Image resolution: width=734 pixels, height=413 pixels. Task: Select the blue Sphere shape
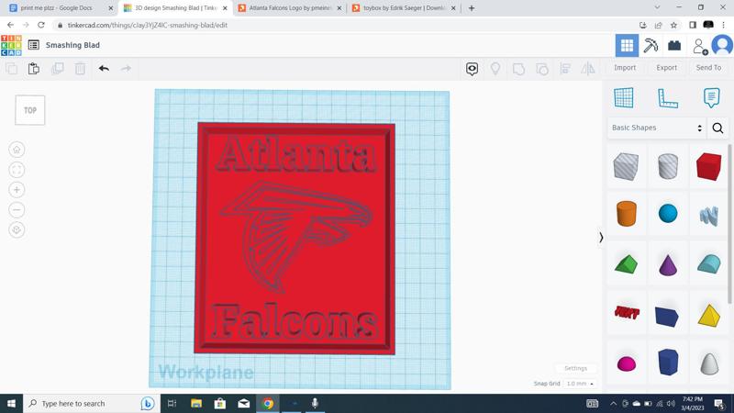668,214
